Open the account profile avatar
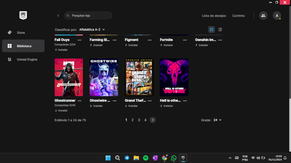 (277, 16)
